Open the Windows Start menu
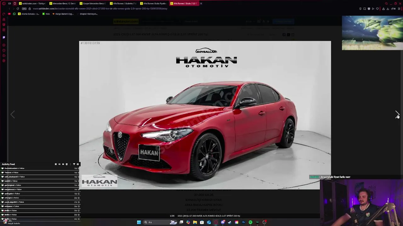 pyautogui.click(x=139, y=222)
